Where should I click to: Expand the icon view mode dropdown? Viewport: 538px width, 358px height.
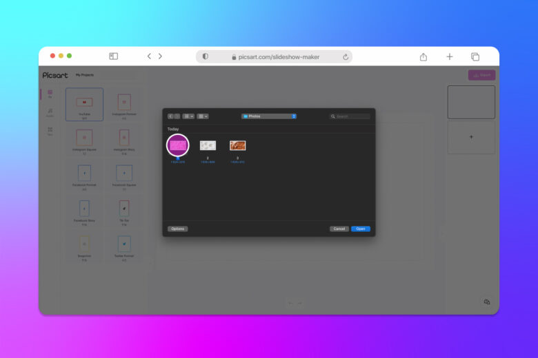pos(188,116)
